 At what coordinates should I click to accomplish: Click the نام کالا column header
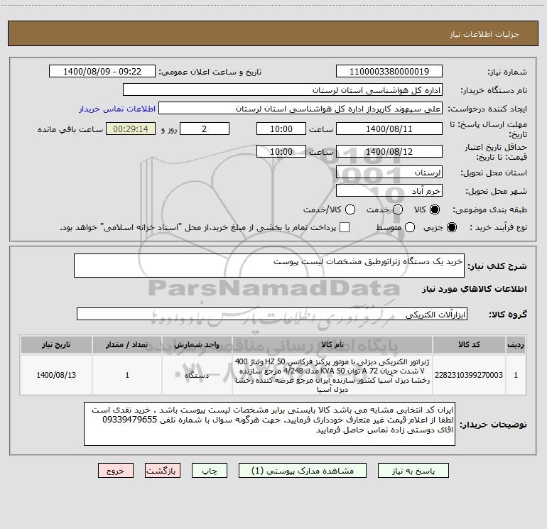[332, 344]
